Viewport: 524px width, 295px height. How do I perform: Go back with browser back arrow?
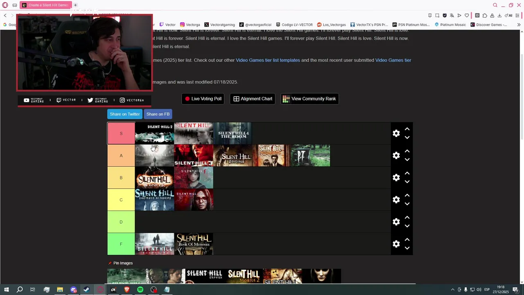[5, 16]
